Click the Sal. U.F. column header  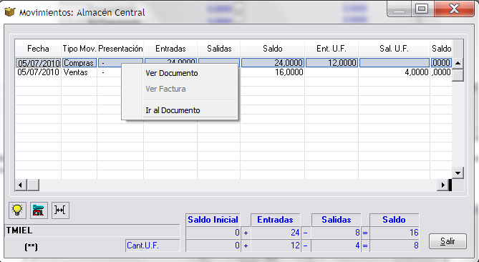[x=394, y=49]
